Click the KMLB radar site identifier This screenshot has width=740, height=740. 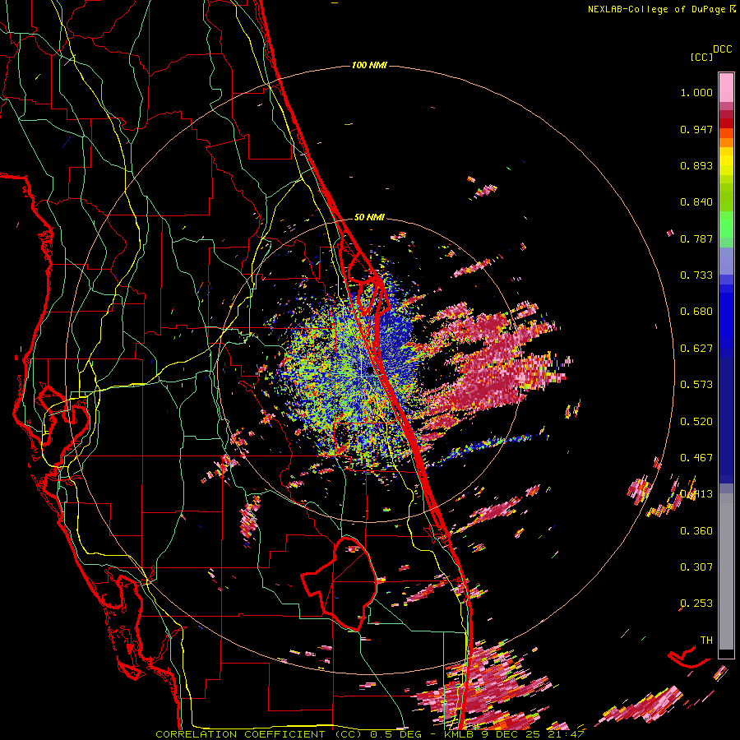point(460,734)
